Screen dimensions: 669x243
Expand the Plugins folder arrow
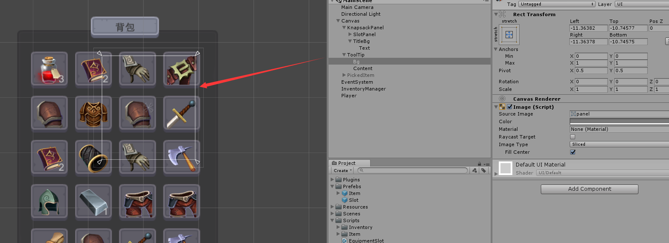coord(332,180)
